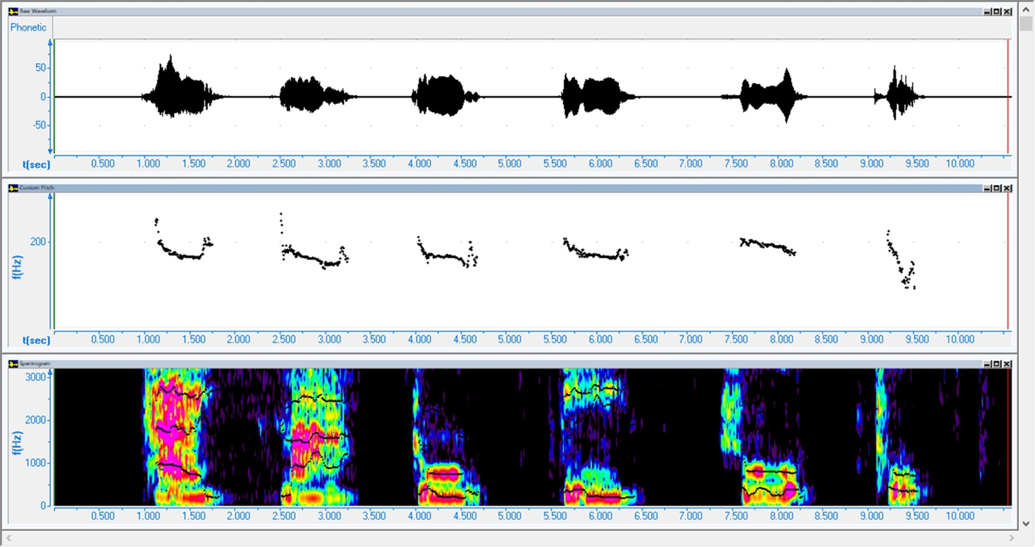Screen dimensions: 1035x547
Task: Maximize the Raw Waveform graph window
Action: (x=997, y=12)
